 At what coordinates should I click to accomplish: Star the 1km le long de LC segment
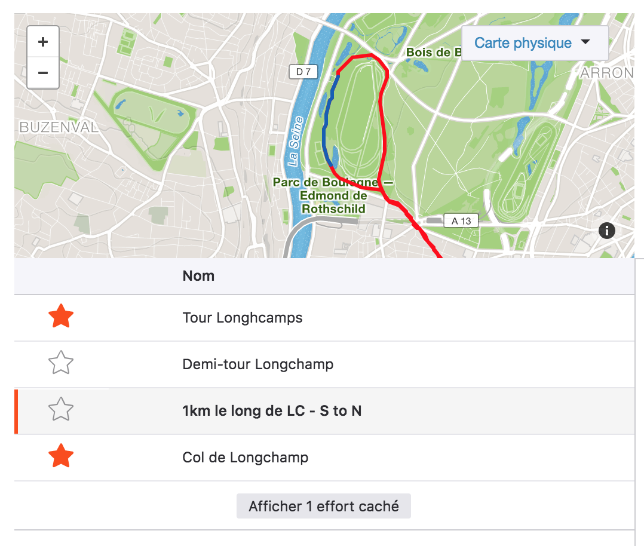tap(61, 410)
